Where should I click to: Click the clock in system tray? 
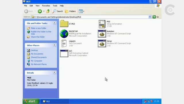(x=156, y=101)
